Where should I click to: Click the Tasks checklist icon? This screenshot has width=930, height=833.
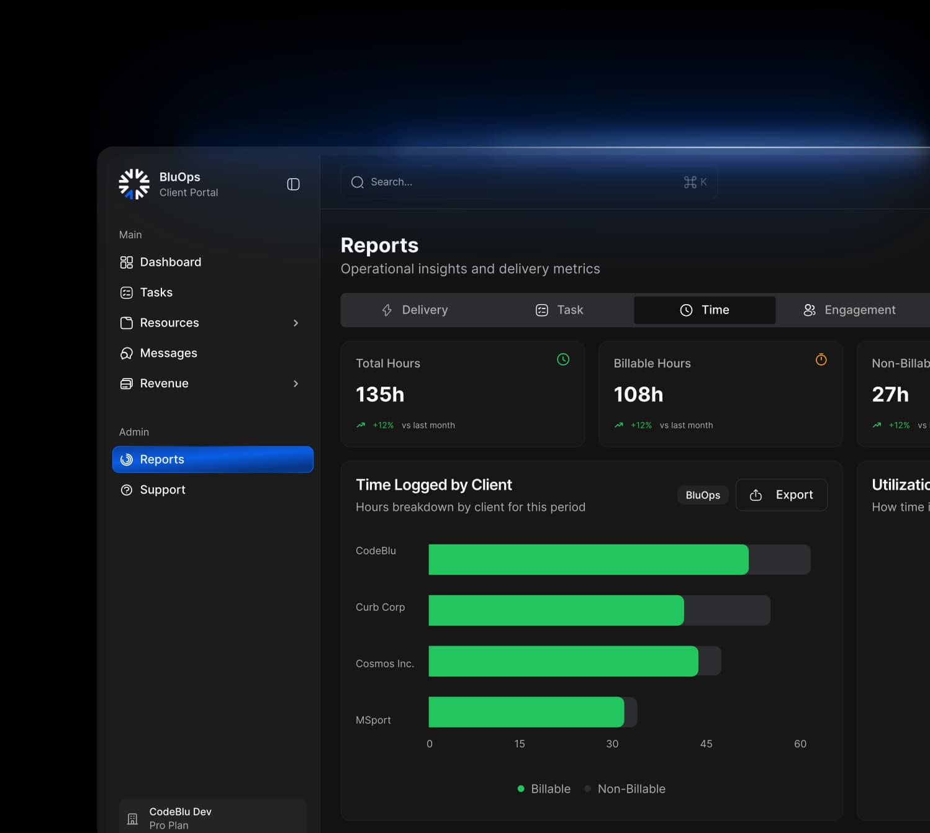(x=127, y=292)
